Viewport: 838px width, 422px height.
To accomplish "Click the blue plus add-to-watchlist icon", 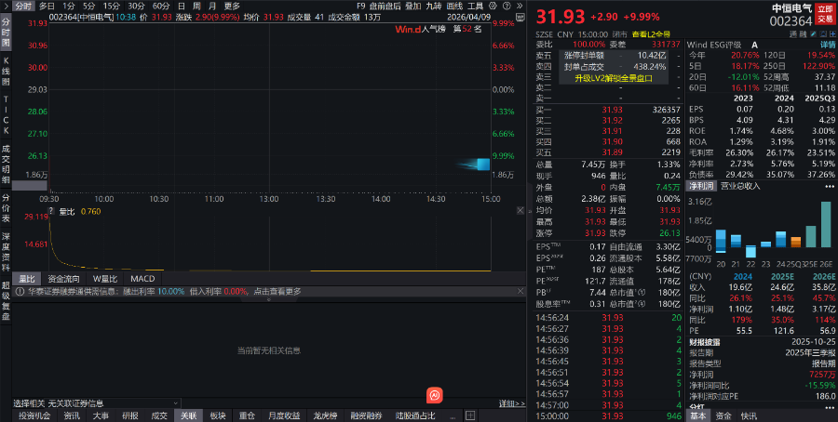I will point(832,33).
